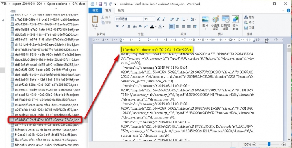Collapse the WordPad ribbon chevron
This screenshot has width=292, height=148.
(x=283, y=11)
